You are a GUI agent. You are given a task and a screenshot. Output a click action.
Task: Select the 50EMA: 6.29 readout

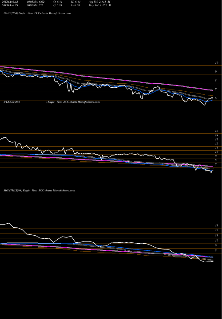coord(9,5)
